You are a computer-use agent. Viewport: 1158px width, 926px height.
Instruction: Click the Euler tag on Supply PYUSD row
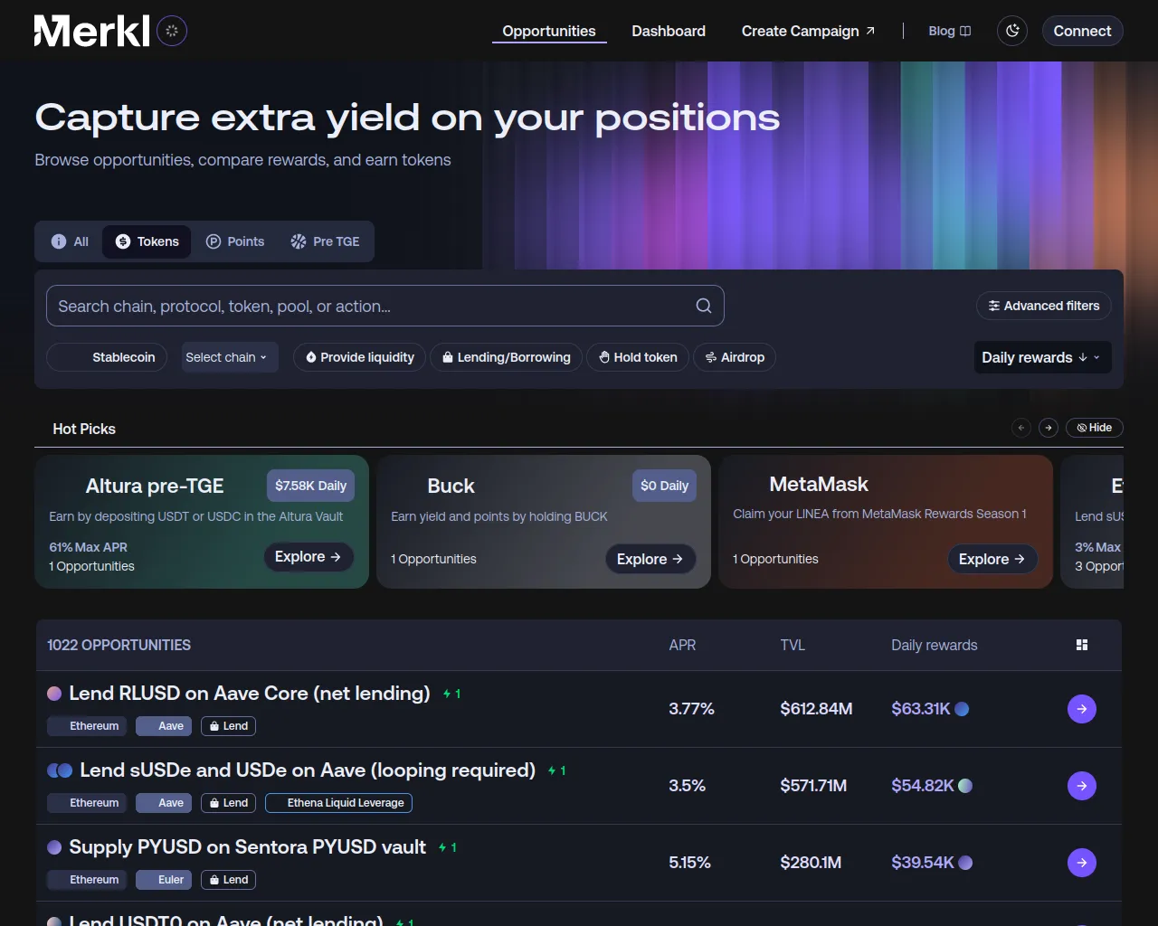162,880
